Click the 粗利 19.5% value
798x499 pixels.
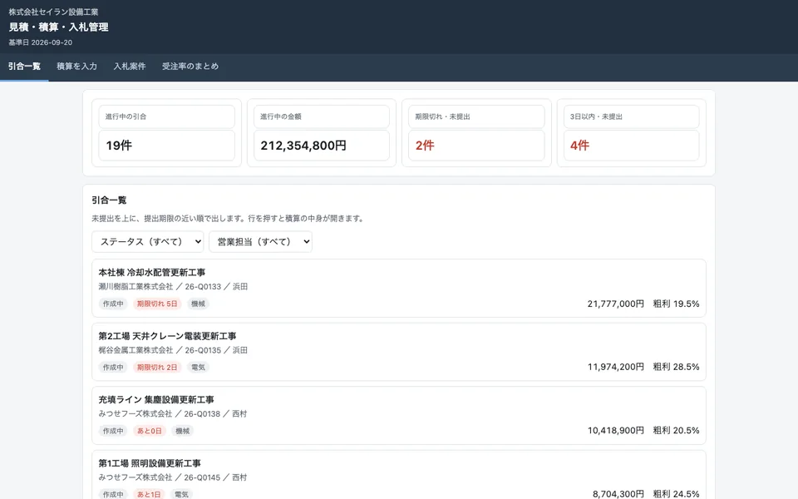pos(677,304)
